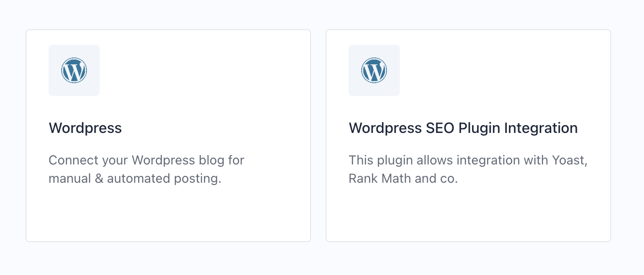This screenshot has width=644, height=275.
Task: Click the word "Integration" in the second card title
Action: point(541,128)
